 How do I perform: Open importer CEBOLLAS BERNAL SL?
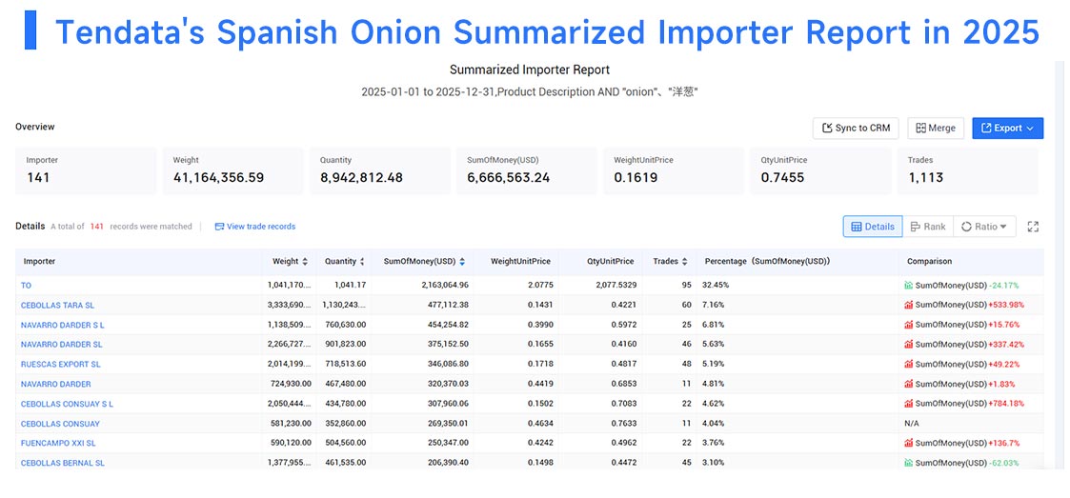pyautogui.click(x=63, y=463)
